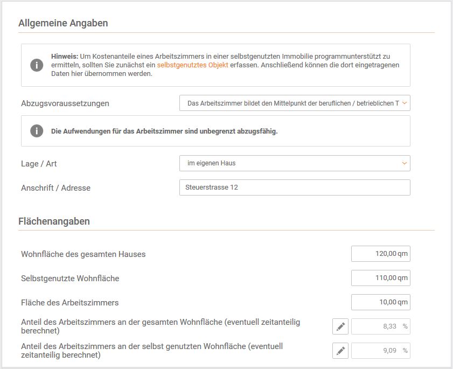Open the Abzugsvoraussetzungen dropdown
Viewport: 453px width, 369px height.
[295, 103]
